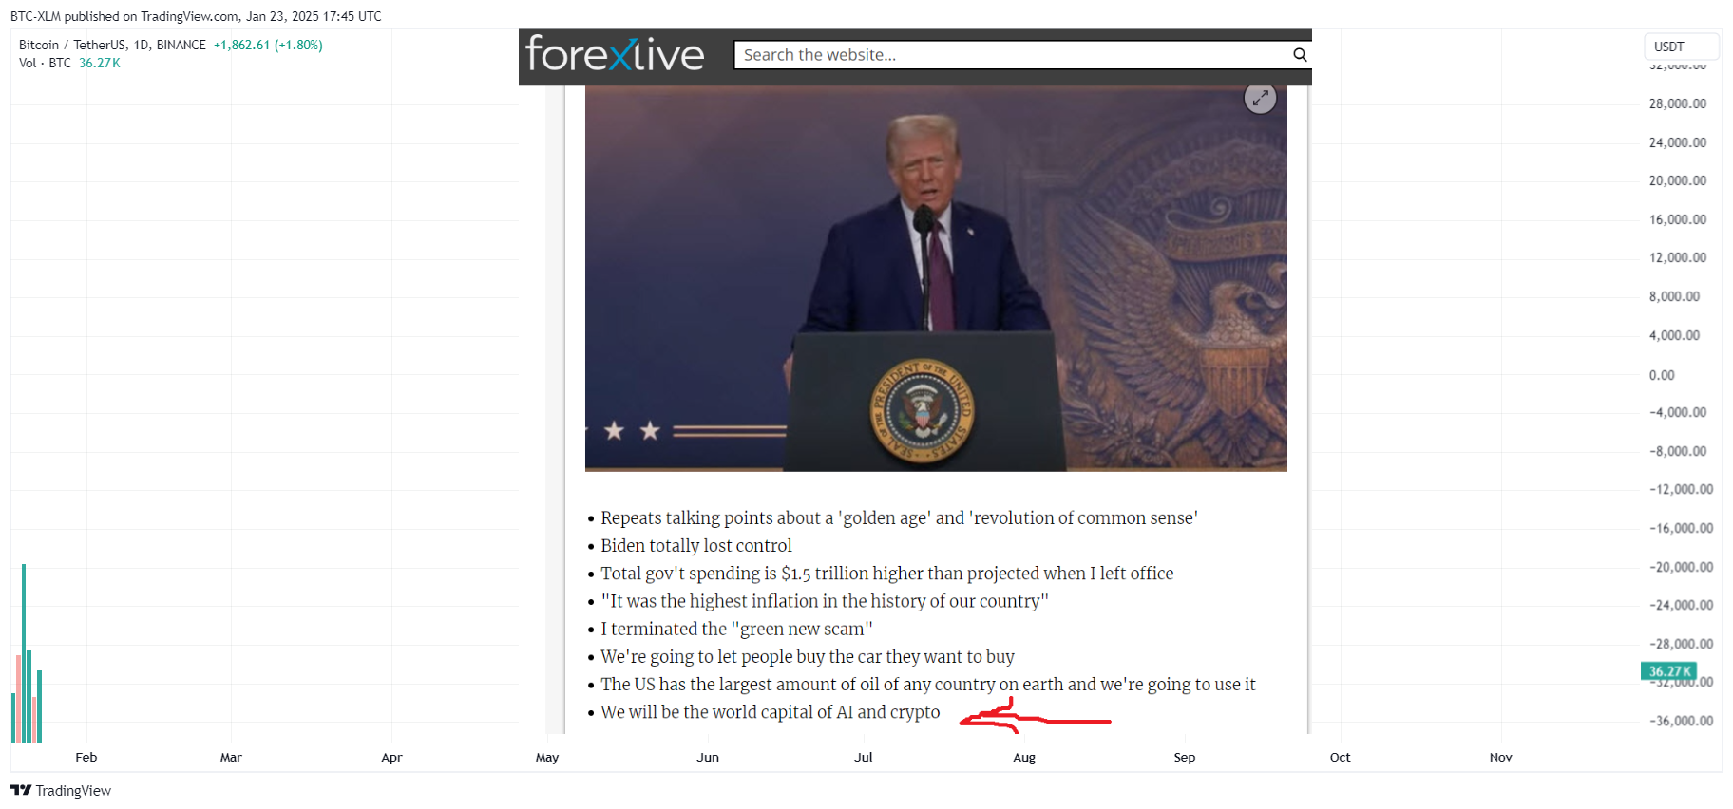This screenshot has height=809, width=1733.
Task: Click the 'world capital of AI and crypto' bullet
Action: tap(770, 712)
